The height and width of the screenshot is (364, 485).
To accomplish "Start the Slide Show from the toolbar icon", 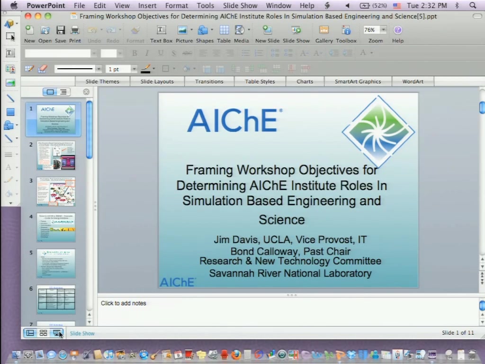I will coord(296,30).
